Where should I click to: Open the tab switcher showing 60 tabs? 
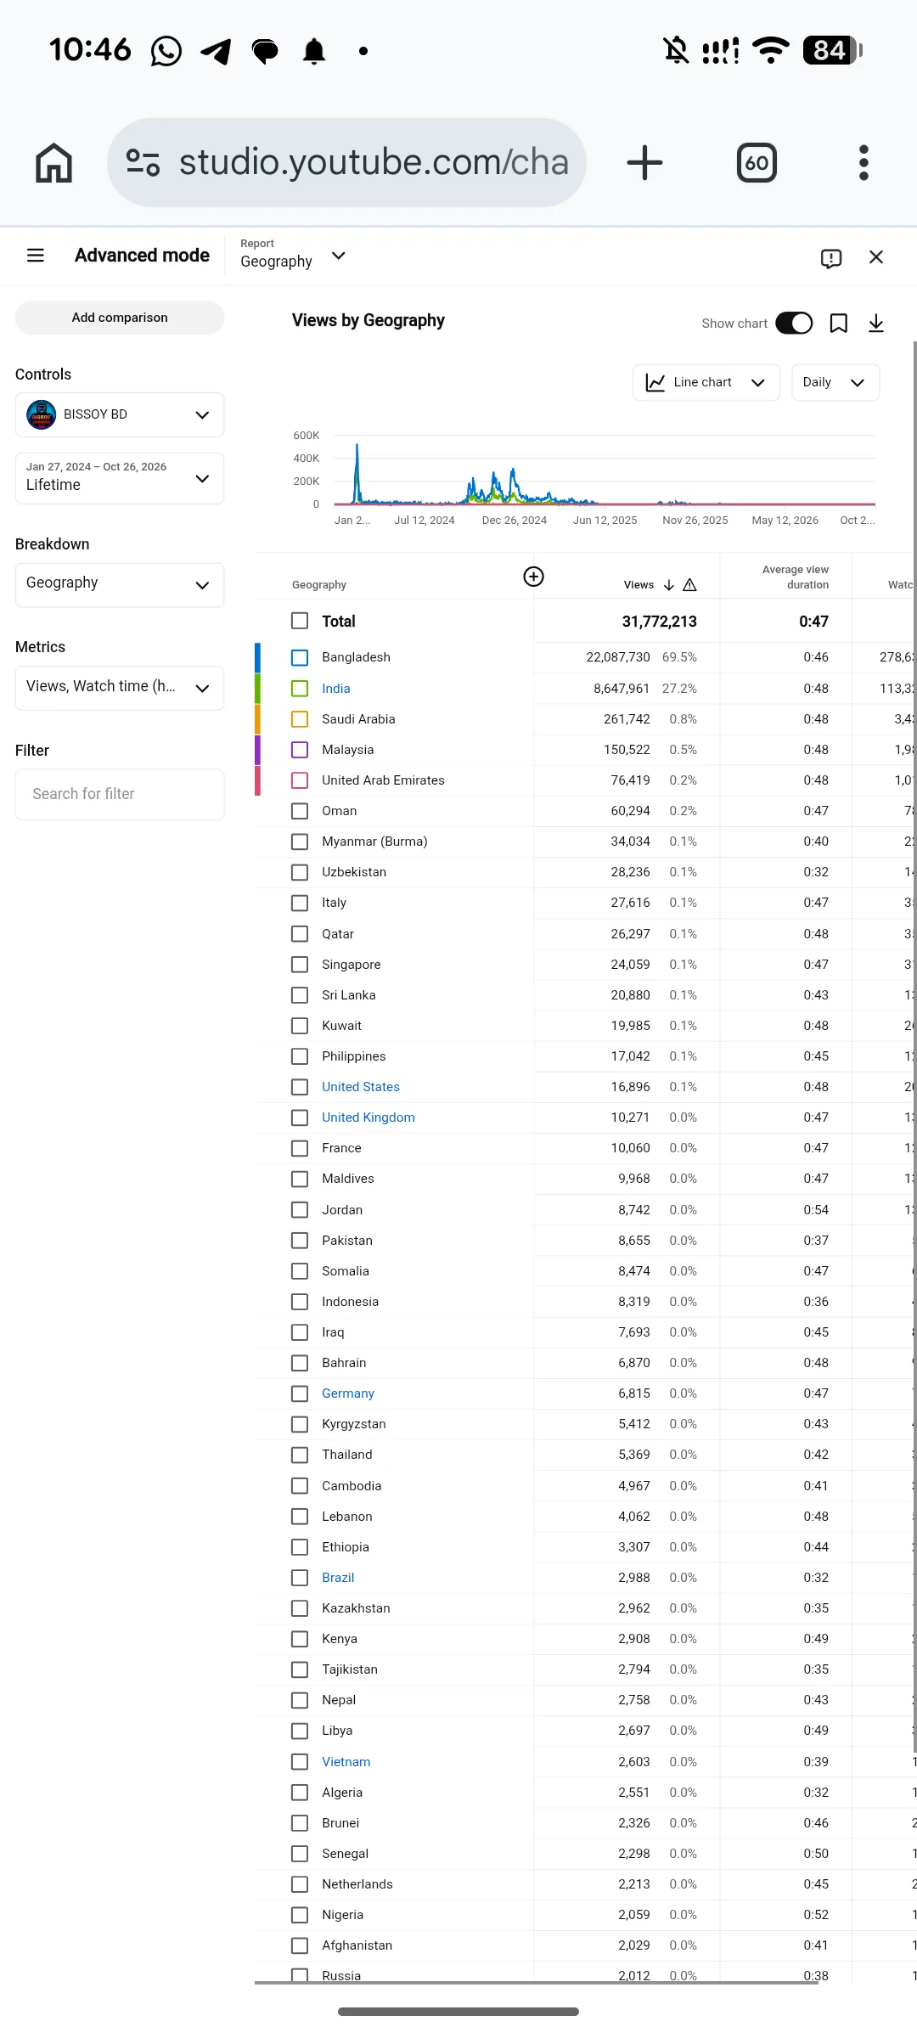[x=757, y=162]
